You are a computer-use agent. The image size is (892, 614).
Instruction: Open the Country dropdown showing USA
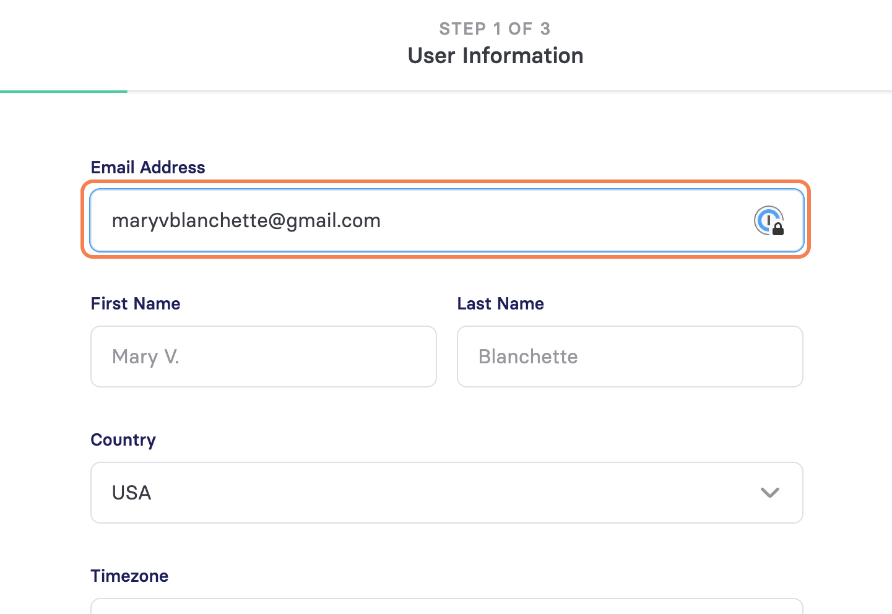(x=447, y=493)
